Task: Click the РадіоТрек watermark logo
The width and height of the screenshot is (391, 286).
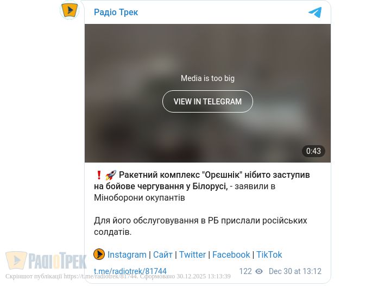Action: pos(46,260)
